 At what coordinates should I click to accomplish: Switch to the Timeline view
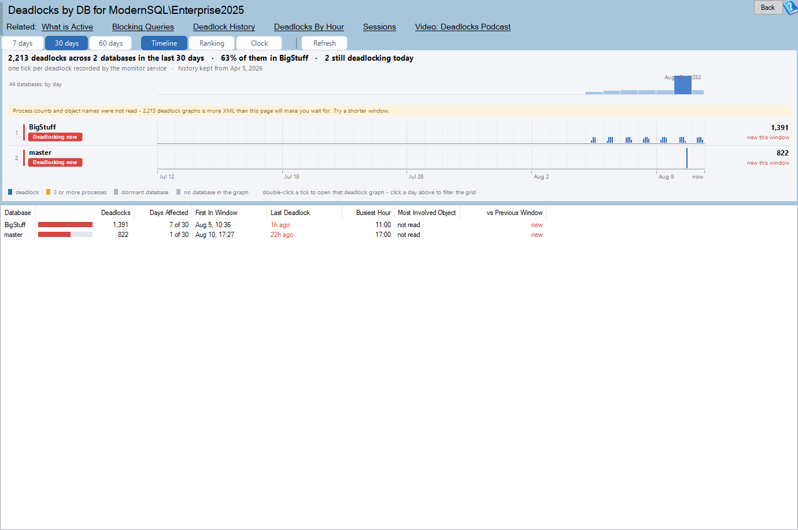point(164,43)
